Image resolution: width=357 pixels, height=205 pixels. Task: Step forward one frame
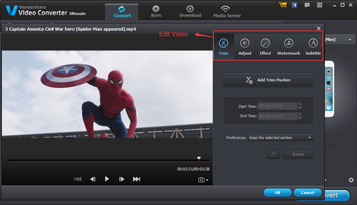[x=121, y=179]
